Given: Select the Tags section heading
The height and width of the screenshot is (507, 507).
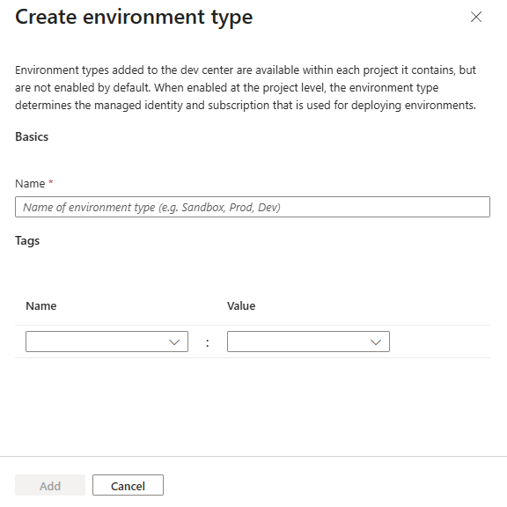Looking at the screenshot, I should (x=27, y=241).
